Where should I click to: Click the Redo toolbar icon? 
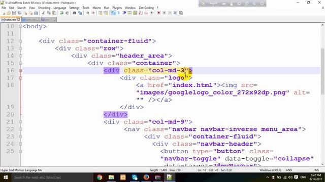[x=67, y=13]
